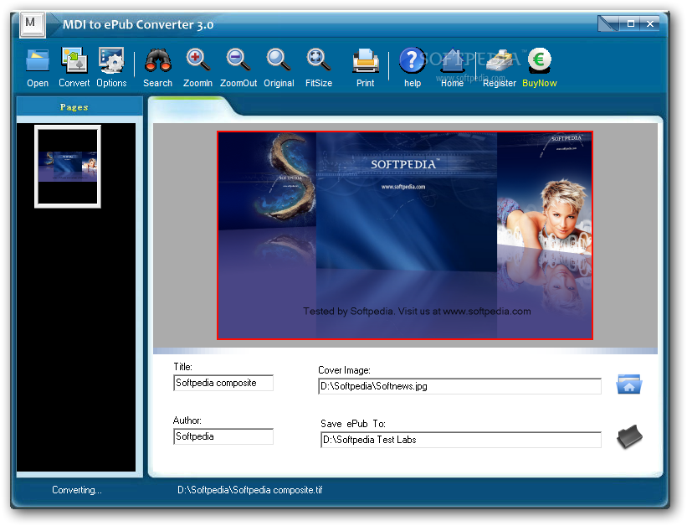687x526 pixels.
Task: Open help with the question mark icon
Action: 412,60
